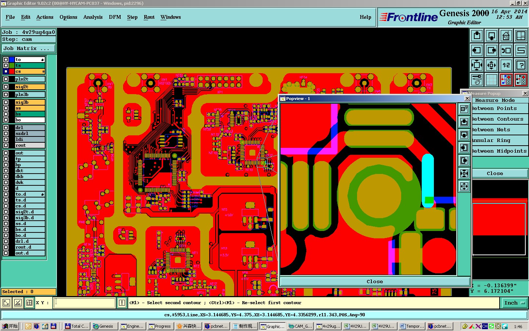The height and width of the screenshot is (331, 529).
Task: Select Between Points measure mode
Action: [500, 108]
